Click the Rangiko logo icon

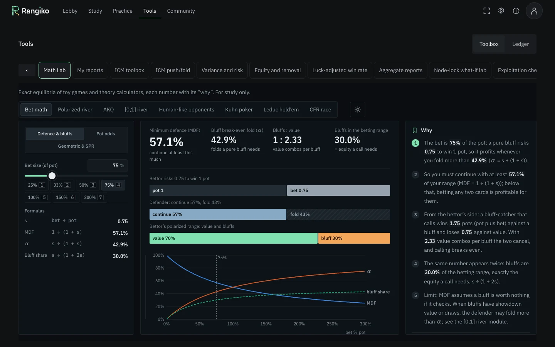point(15,11)
